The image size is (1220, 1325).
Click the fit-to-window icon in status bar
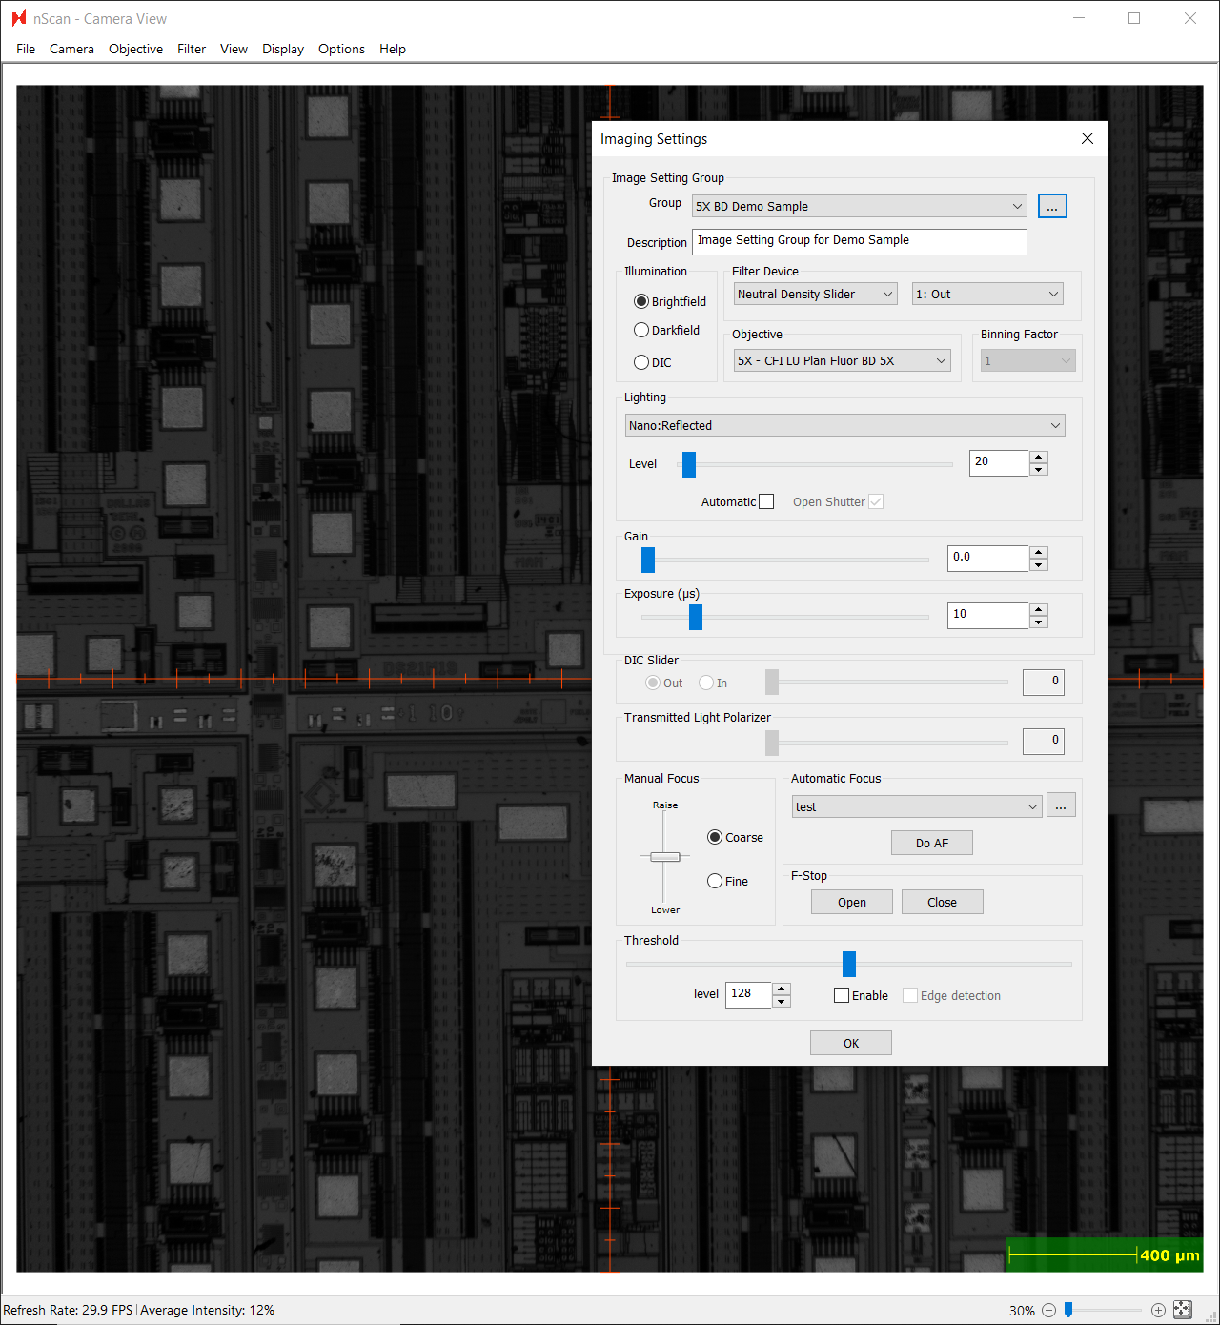coord(1183,1310)
